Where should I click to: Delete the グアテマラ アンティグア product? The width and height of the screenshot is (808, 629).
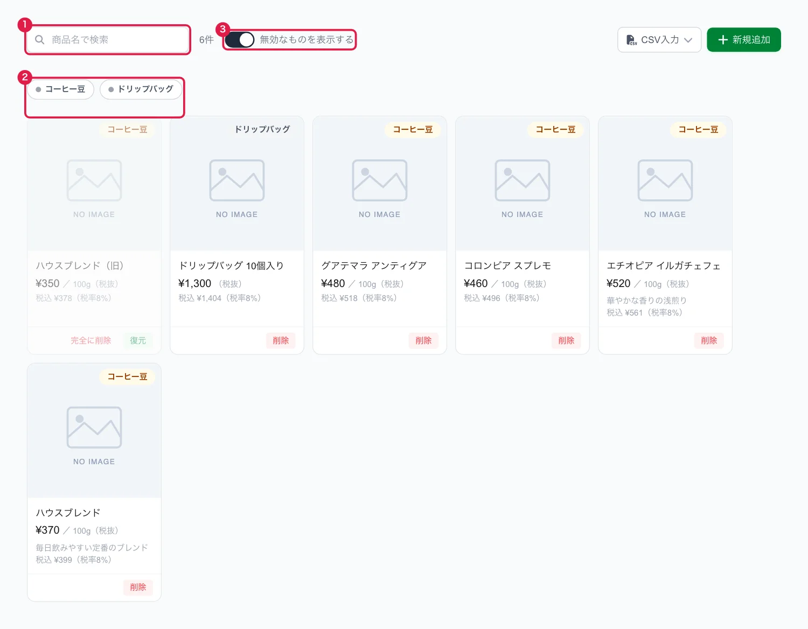point(423,340)
